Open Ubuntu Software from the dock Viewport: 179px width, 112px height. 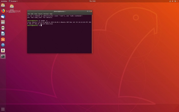pyautogui.click(x=3, y=39)
